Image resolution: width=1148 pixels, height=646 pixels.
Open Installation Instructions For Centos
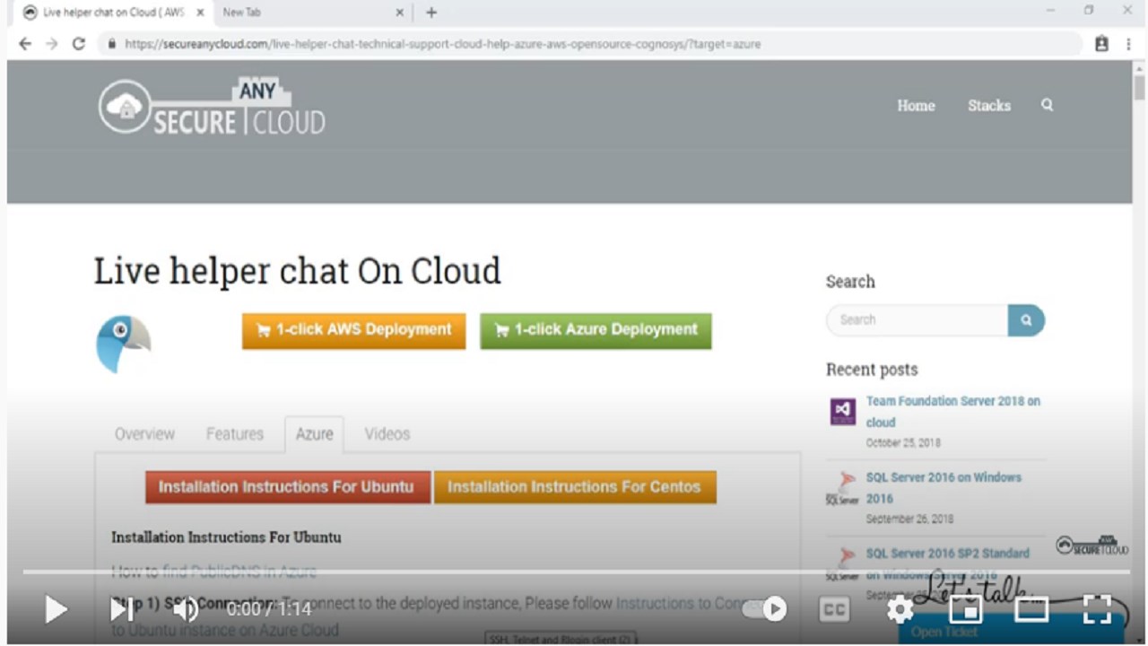point(575,487)
